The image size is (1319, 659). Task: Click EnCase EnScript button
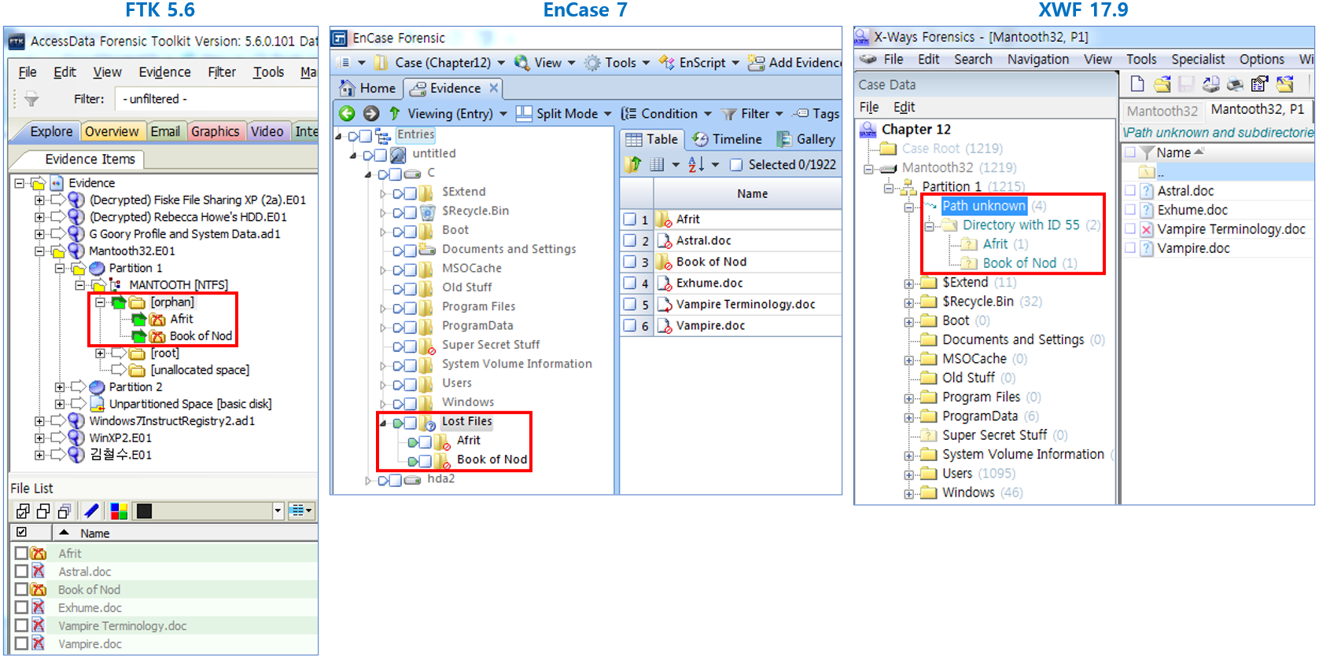pyautogui.click(x=698, y=63)
